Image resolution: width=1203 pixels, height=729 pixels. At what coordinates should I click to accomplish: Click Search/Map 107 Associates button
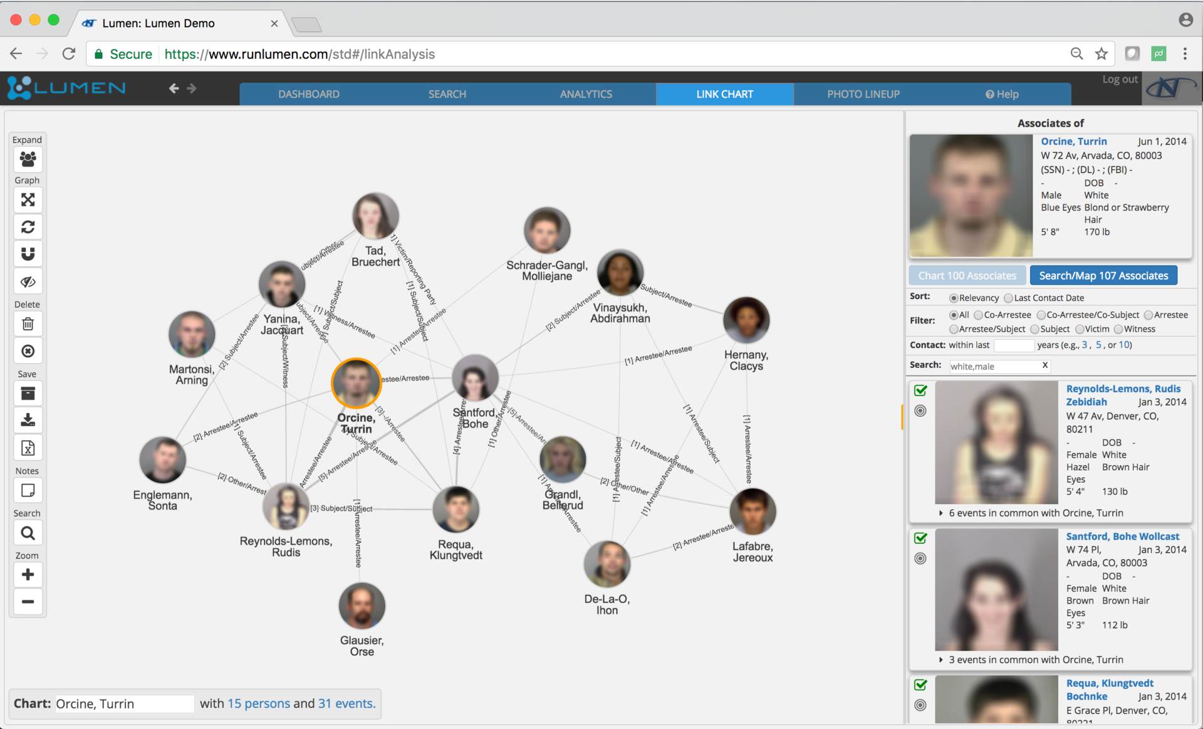pyautogui.click(x=1103, y=275)
